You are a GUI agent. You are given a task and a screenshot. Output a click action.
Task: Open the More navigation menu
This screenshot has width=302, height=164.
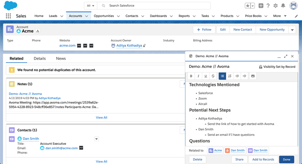280,16
